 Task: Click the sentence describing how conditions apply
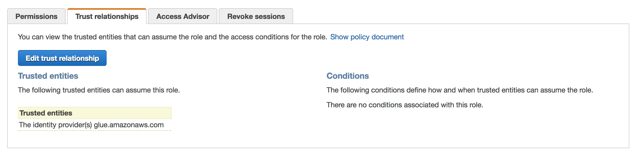pos(459,90)
